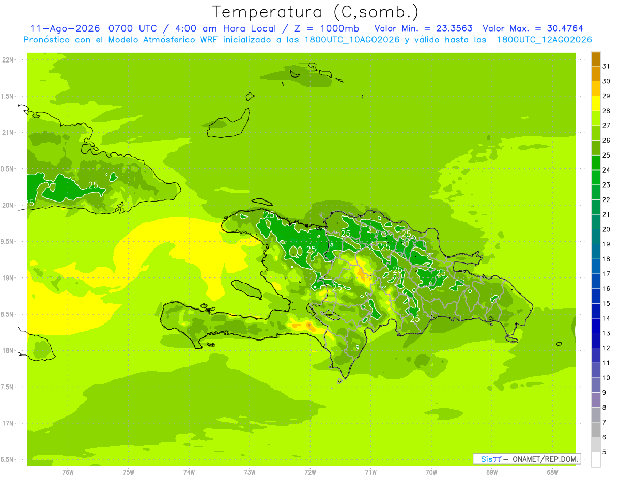Click the 22N latitude axis label
Screen dimensions: 620x479
[x=8, y=60]
